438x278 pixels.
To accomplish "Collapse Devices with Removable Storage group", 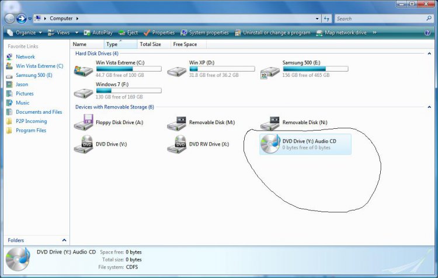I will pos(429,107).
